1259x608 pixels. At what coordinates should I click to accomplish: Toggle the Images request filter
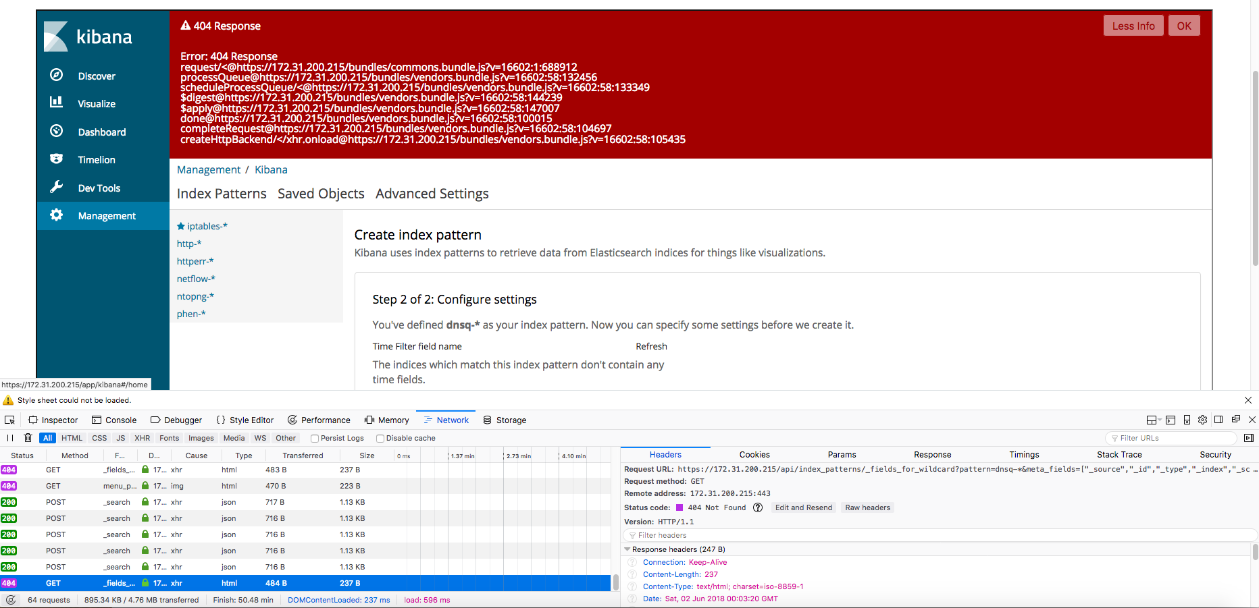[x=201, y=438]
